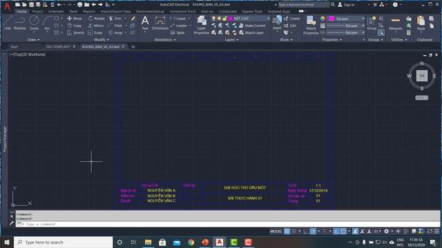Open the Project ribbon tab
The image size is (442, 248).
tap(37, 12)
